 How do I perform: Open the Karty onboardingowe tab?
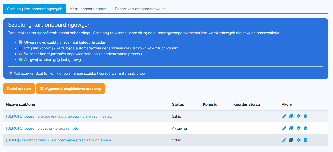click(88, 9)
